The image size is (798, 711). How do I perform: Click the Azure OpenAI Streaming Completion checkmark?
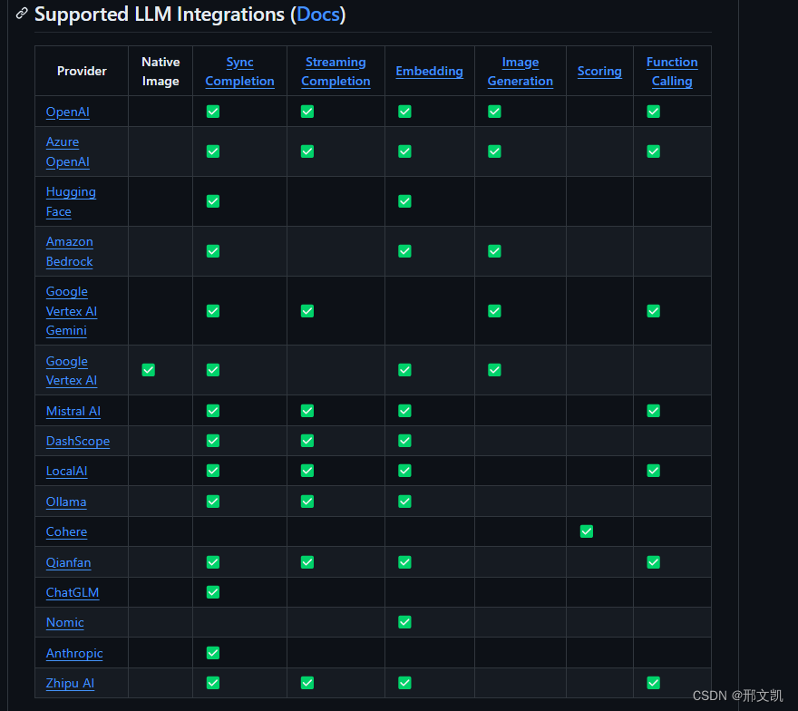click(x=307, y=151)
